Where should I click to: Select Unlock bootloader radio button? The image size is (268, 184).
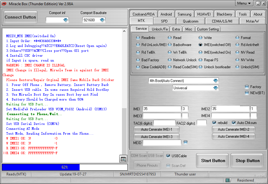200,67
